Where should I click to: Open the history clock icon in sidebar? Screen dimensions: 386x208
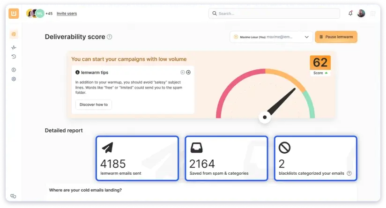14,57
